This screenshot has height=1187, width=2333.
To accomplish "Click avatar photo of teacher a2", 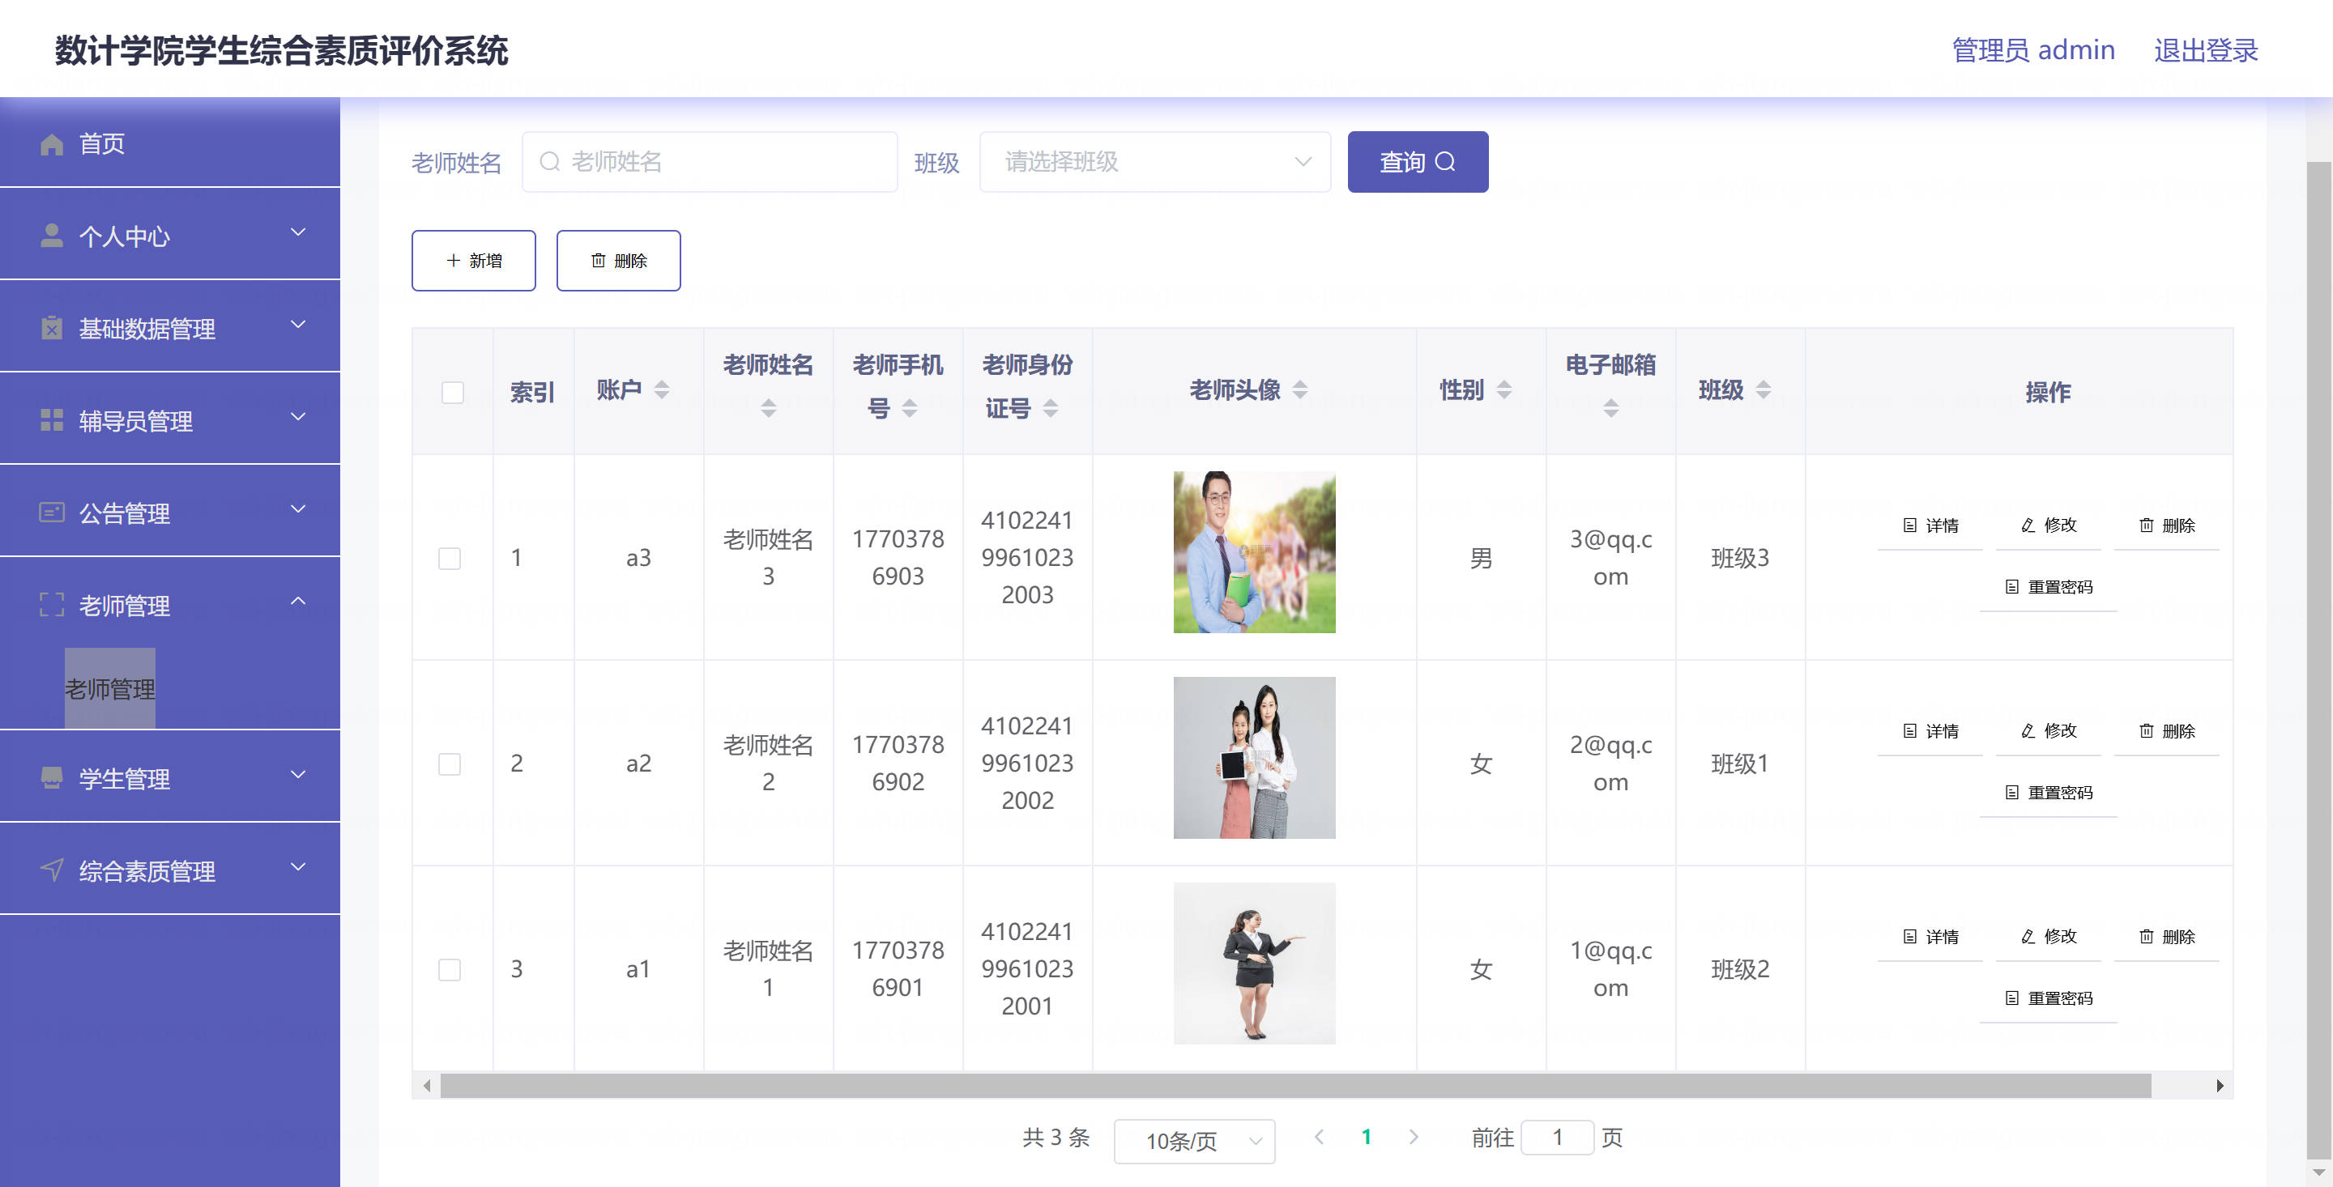I will click(x=1254, y=758).
